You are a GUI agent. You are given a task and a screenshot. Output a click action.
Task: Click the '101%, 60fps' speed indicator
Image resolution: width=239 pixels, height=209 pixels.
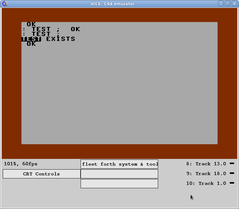click(21, 164)
